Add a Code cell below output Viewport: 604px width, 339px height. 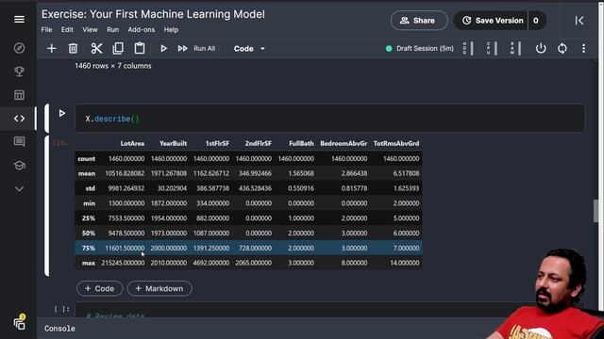click(100, 288)
